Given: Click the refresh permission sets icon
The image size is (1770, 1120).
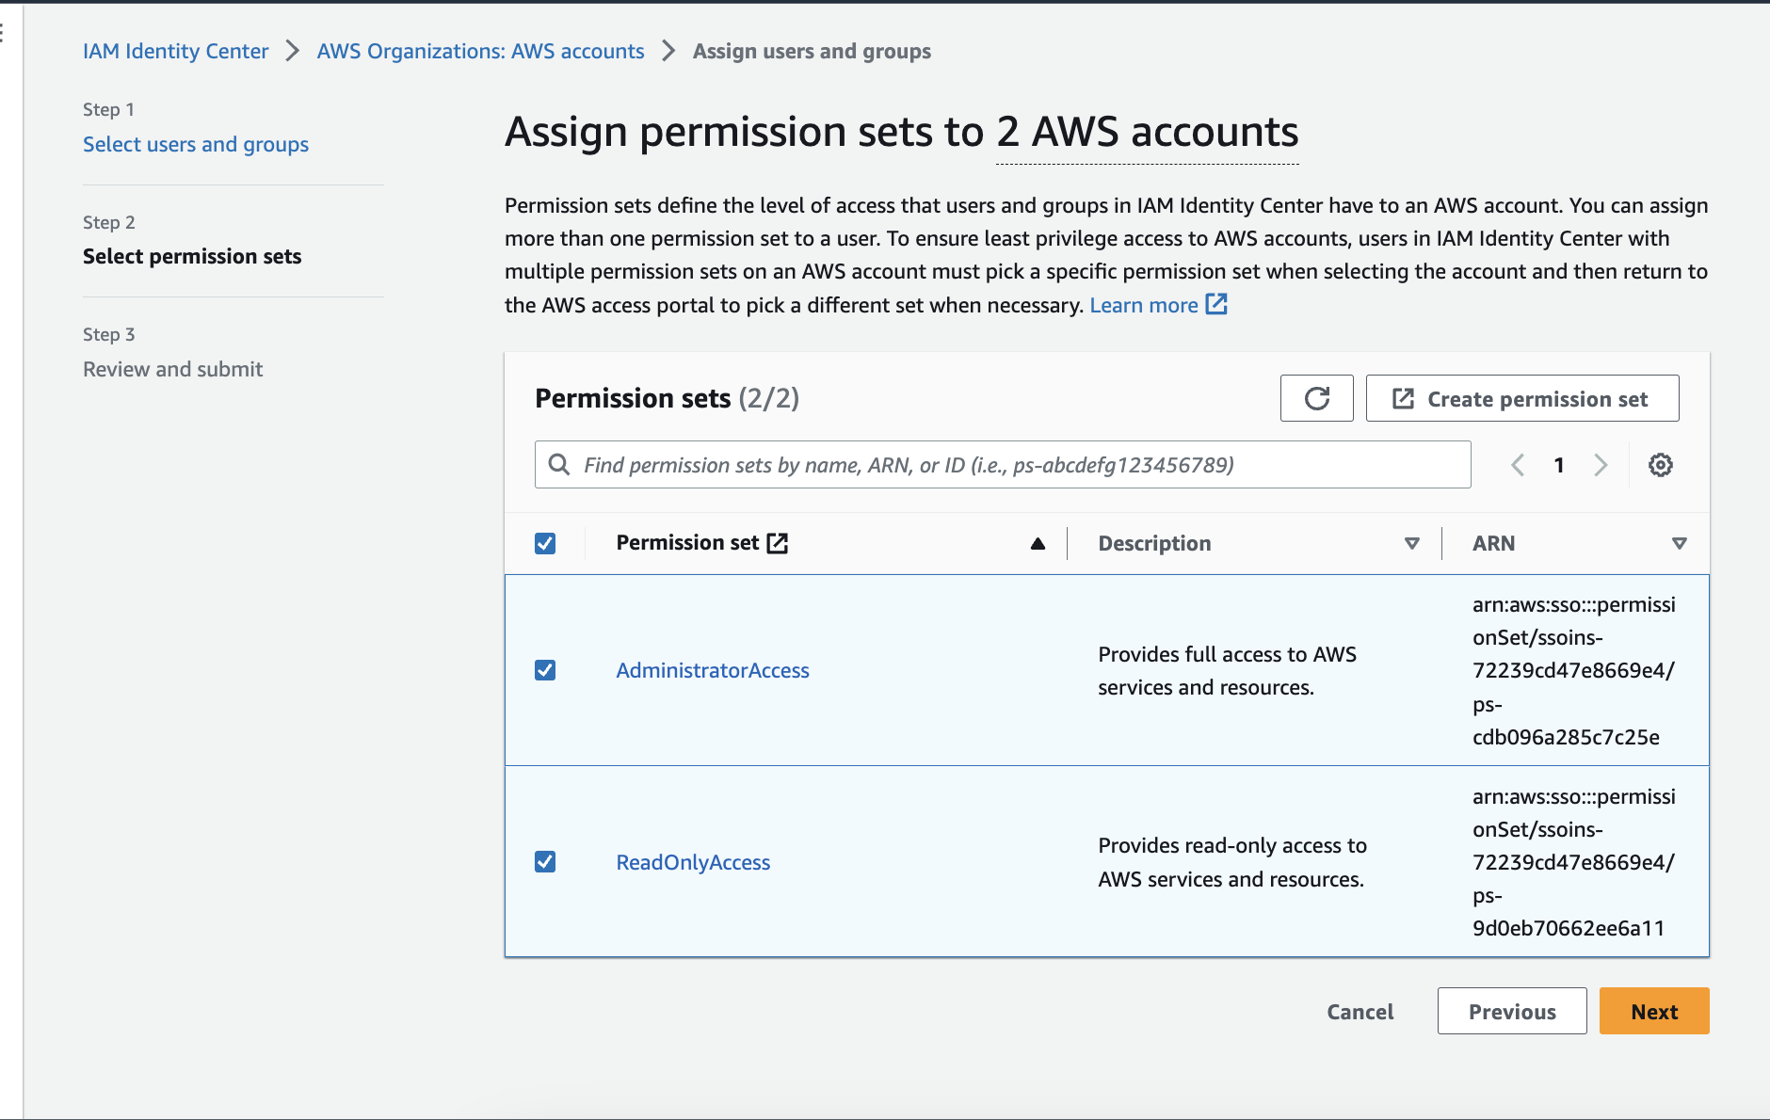Looking at the screenshot, I should click(x=1317, y=398).
